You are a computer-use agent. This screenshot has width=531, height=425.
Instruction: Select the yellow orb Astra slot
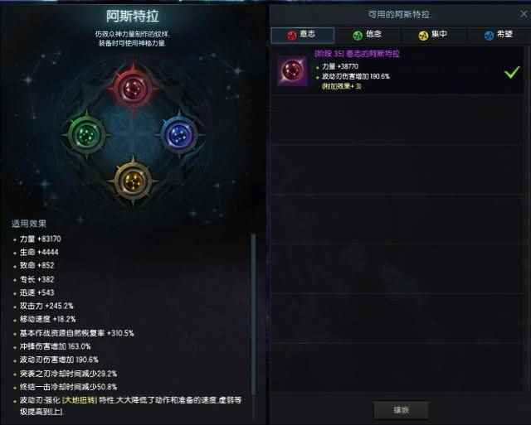coord(133,181)
